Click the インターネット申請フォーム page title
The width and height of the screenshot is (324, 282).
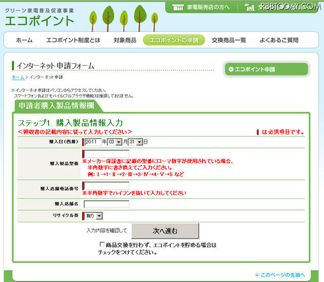tap(55, 66)
